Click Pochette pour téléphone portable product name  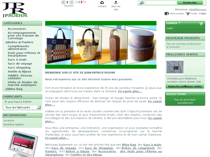tap(184, 80)
